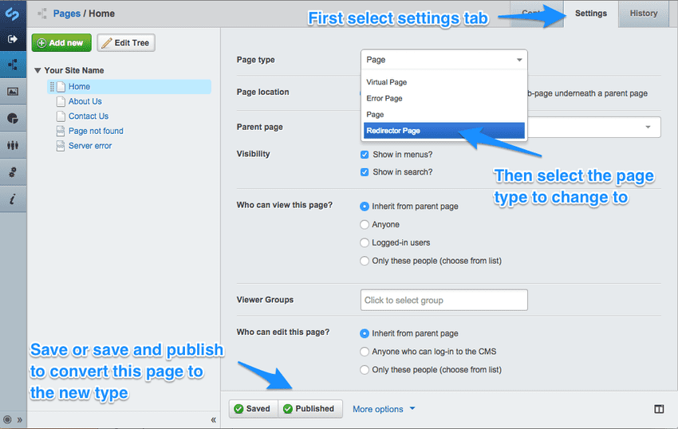The width and height of the screenshot is (678, 429).
Task: Collapse the Your Site Name tree node
Action: click(x=37, y=70)
